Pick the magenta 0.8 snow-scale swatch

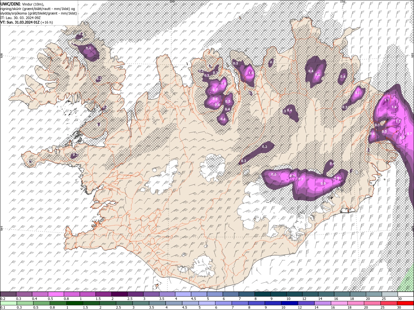71,294
